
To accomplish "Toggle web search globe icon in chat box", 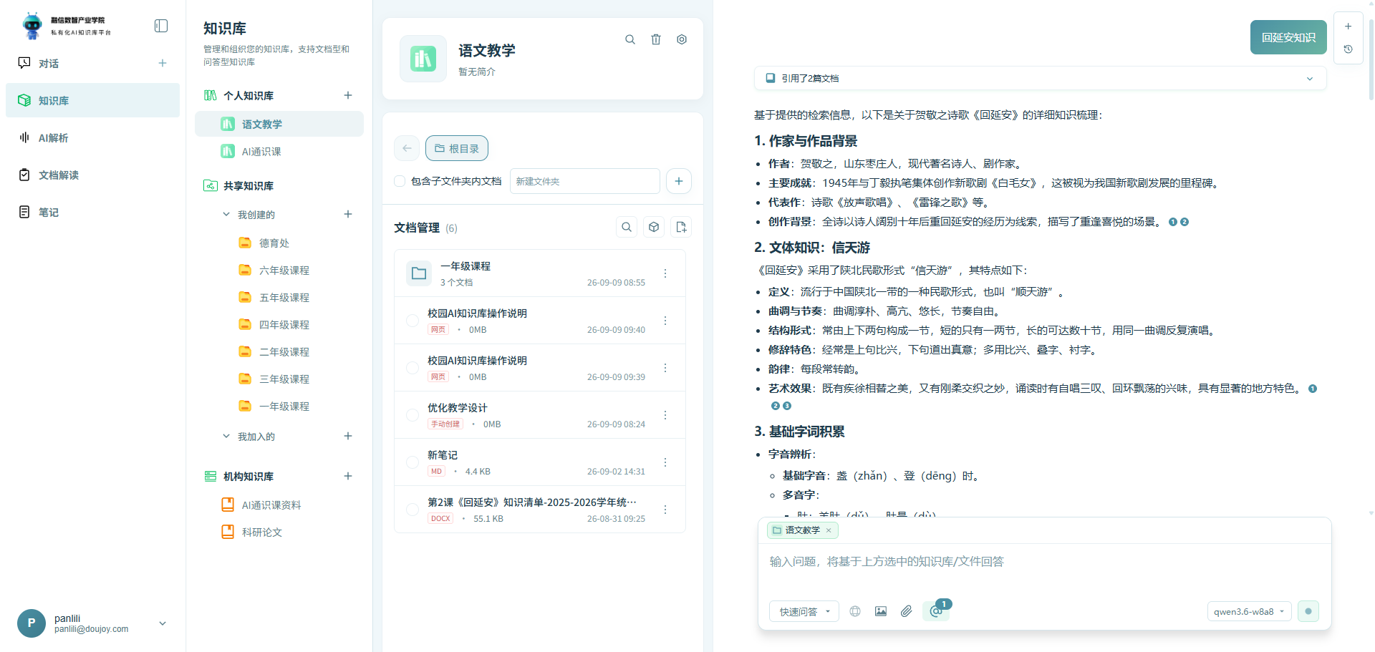I will pyautogui.click(x=855, y=611).
